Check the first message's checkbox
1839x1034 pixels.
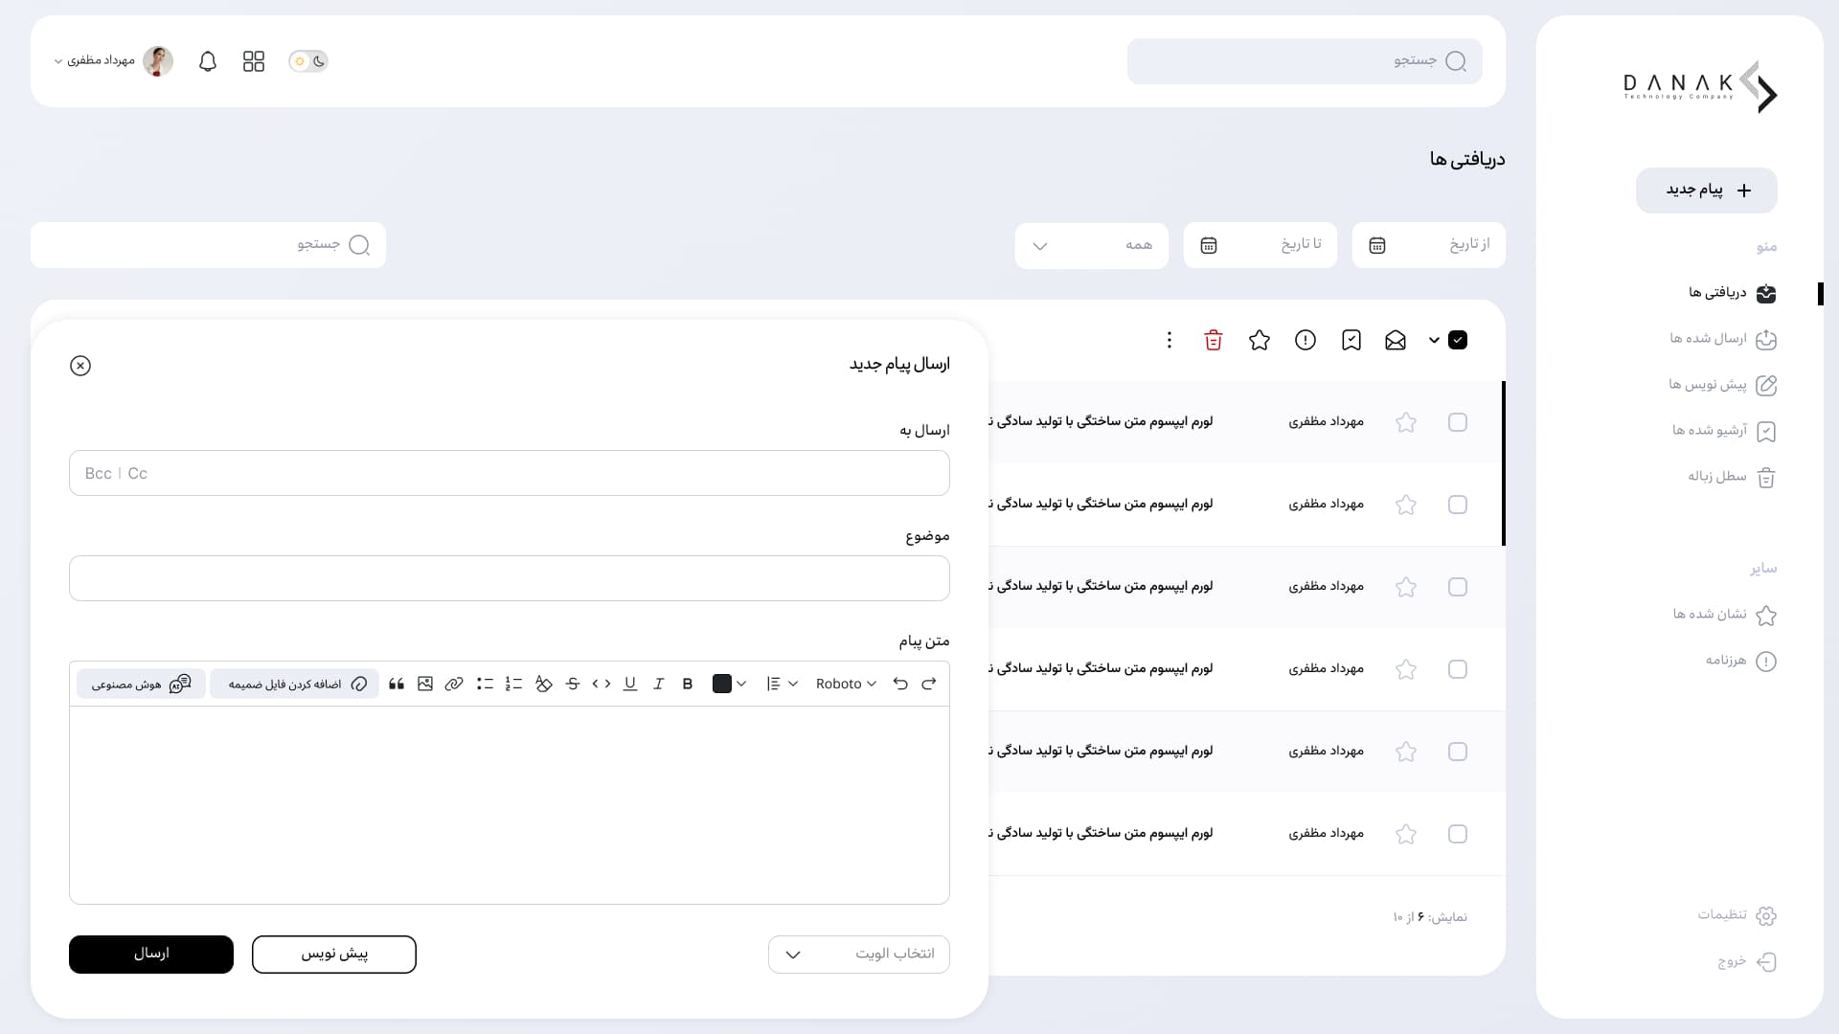coord(1457,422)
